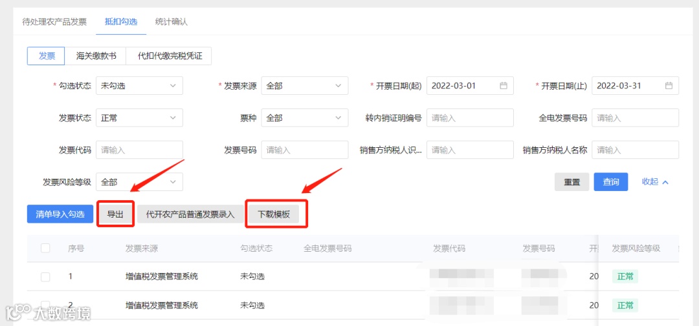
Task: Focus the 销售方纳税人名称 input field
Action: 636,150
